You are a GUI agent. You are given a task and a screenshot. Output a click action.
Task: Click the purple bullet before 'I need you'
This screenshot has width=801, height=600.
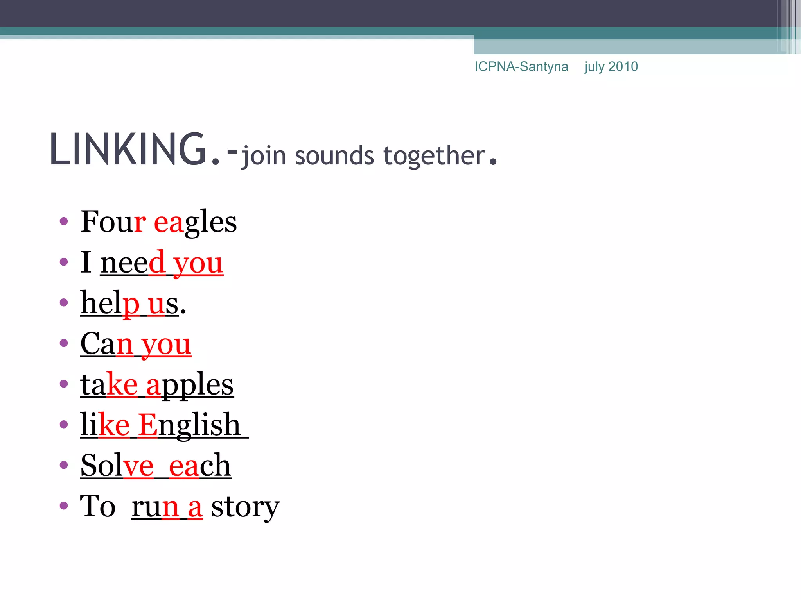64,262
